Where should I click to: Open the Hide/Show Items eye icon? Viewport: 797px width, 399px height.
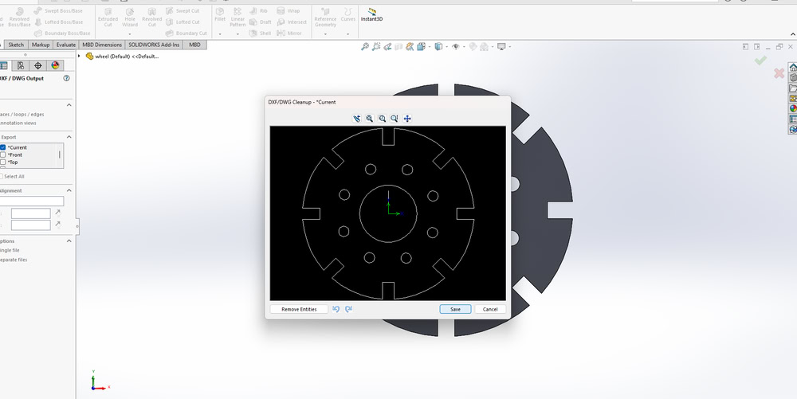coord(455,47)
